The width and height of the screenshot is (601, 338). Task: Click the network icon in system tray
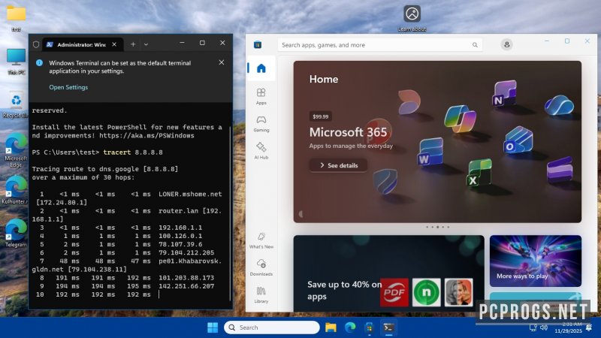(533, 327)
